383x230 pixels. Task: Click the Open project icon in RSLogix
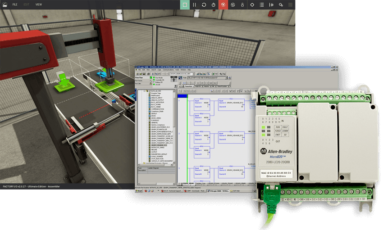coord(141,74)
